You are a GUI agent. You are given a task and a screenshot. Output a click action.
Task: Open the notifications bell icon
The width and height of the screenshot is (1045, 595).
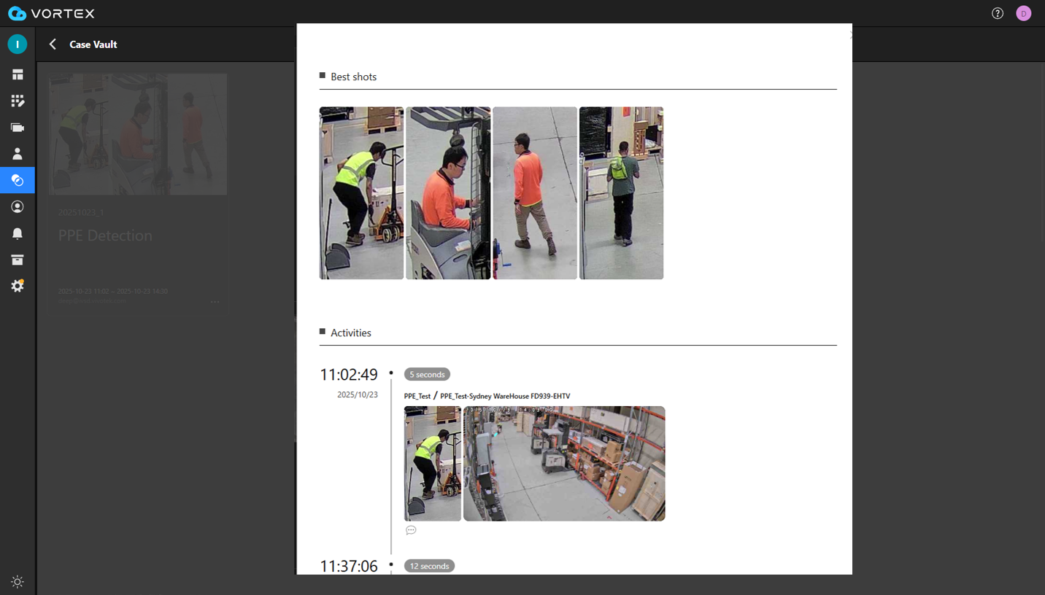[18, 233]
